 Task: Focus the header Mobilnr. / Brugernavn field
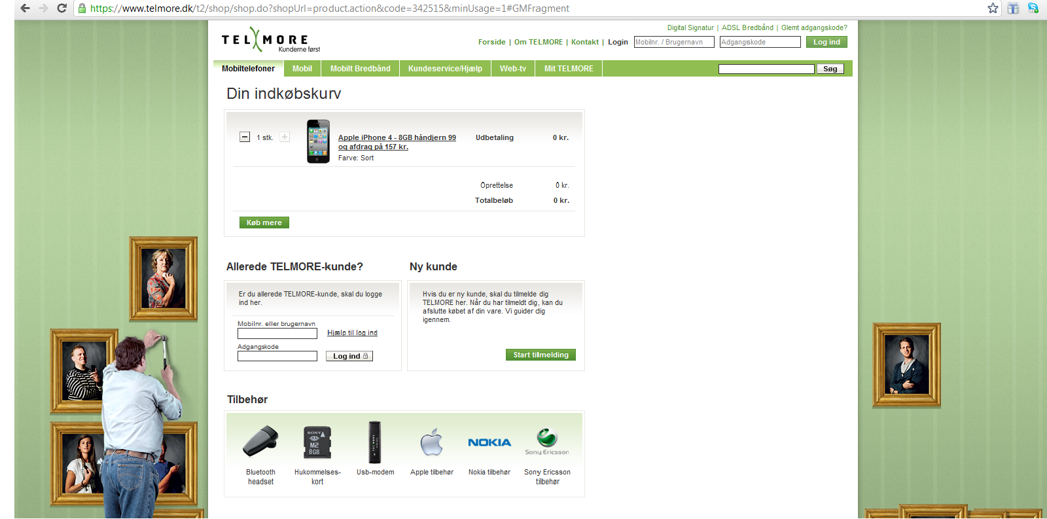(674, 42)
